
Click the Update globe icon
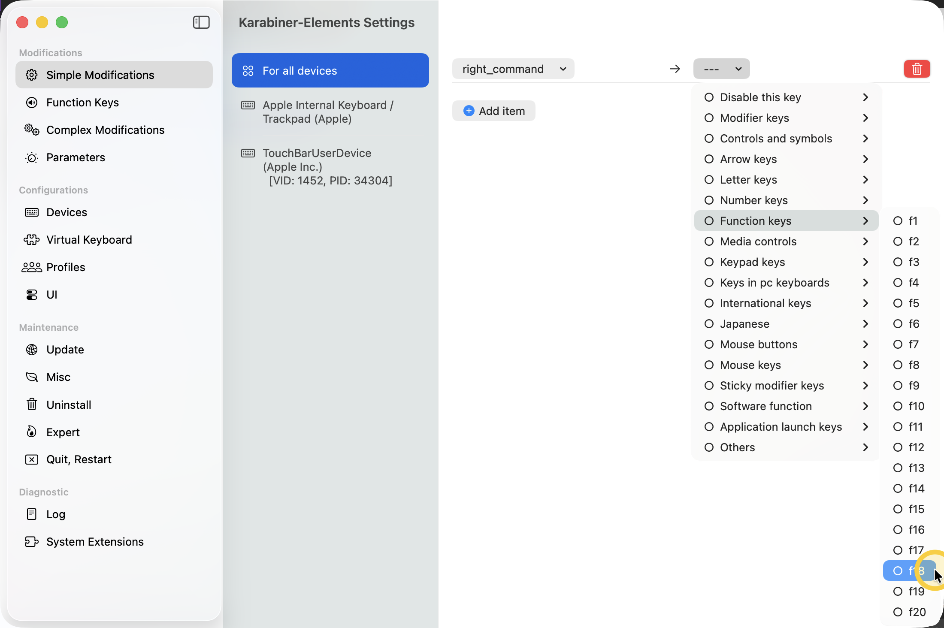pyautogui.click(x=32, y=350)
